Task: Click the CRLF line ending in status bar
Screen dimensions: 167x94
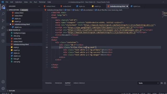Action: click(149, 93)
